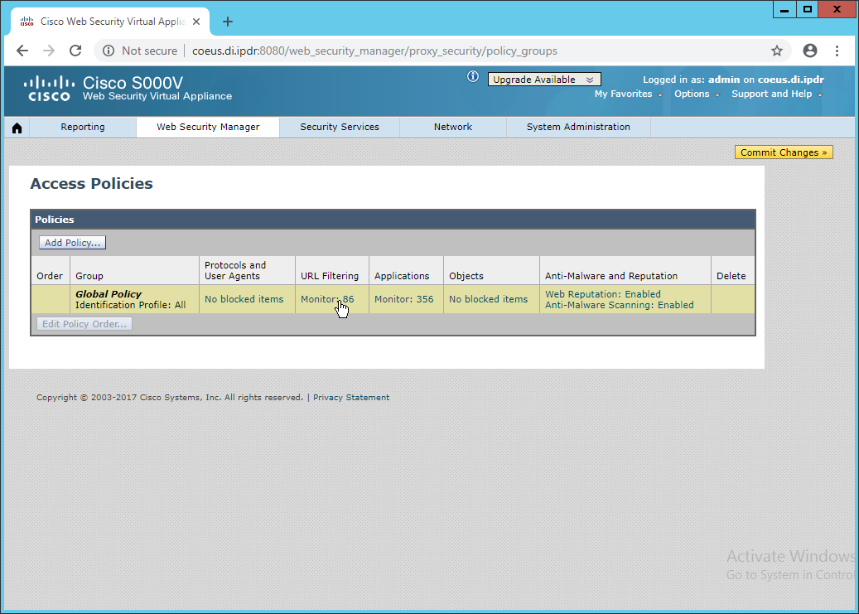Click the browser address bar URL
Screen dimensions: 859x614
(x=374, y=51)
